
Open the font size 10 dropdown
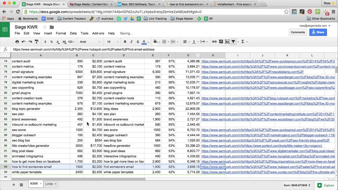(x=113, y=42)
